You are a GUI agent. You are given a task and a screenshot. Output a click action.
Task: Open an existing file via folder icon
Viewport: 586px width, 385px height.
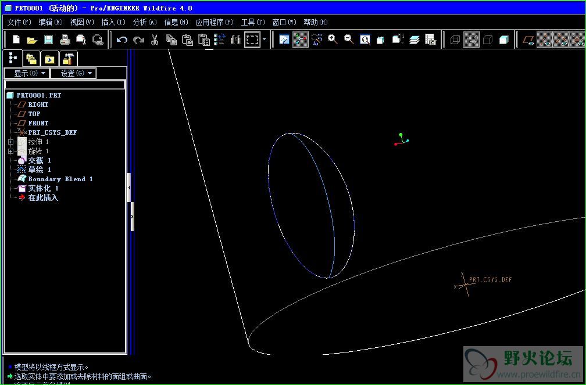pyautogui.click(x=32, y=39)
